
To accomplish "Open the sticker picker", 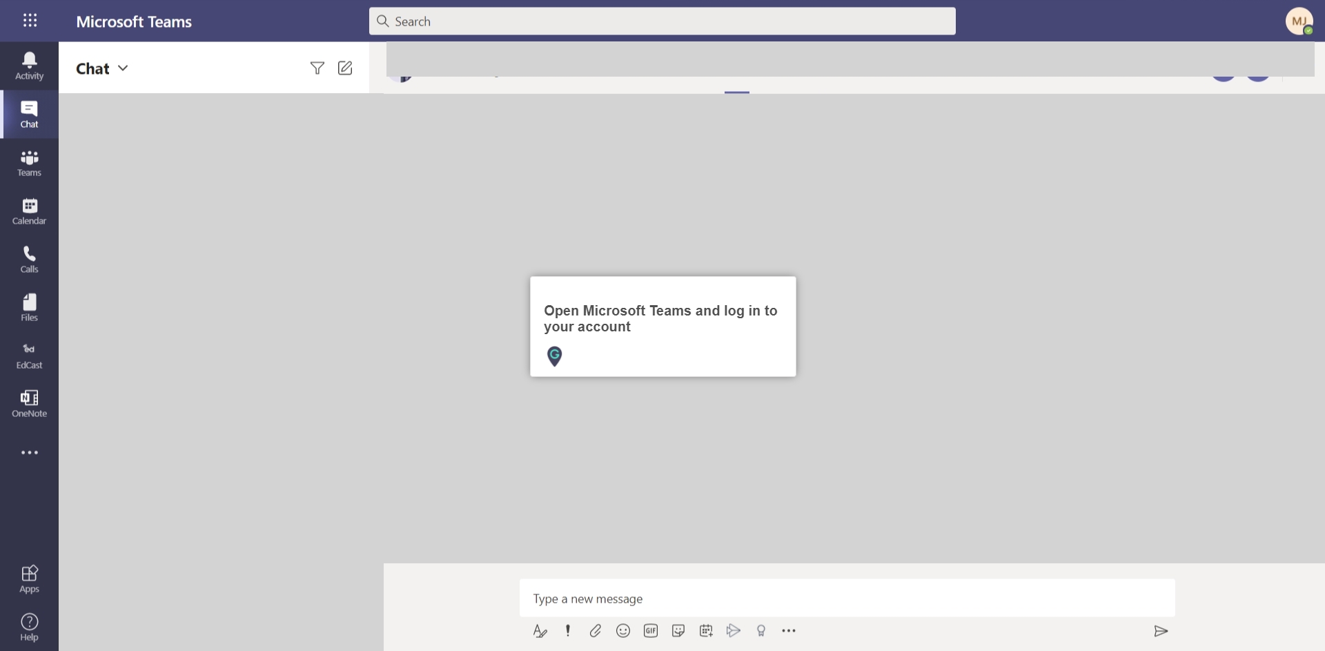I will point(678,630).
